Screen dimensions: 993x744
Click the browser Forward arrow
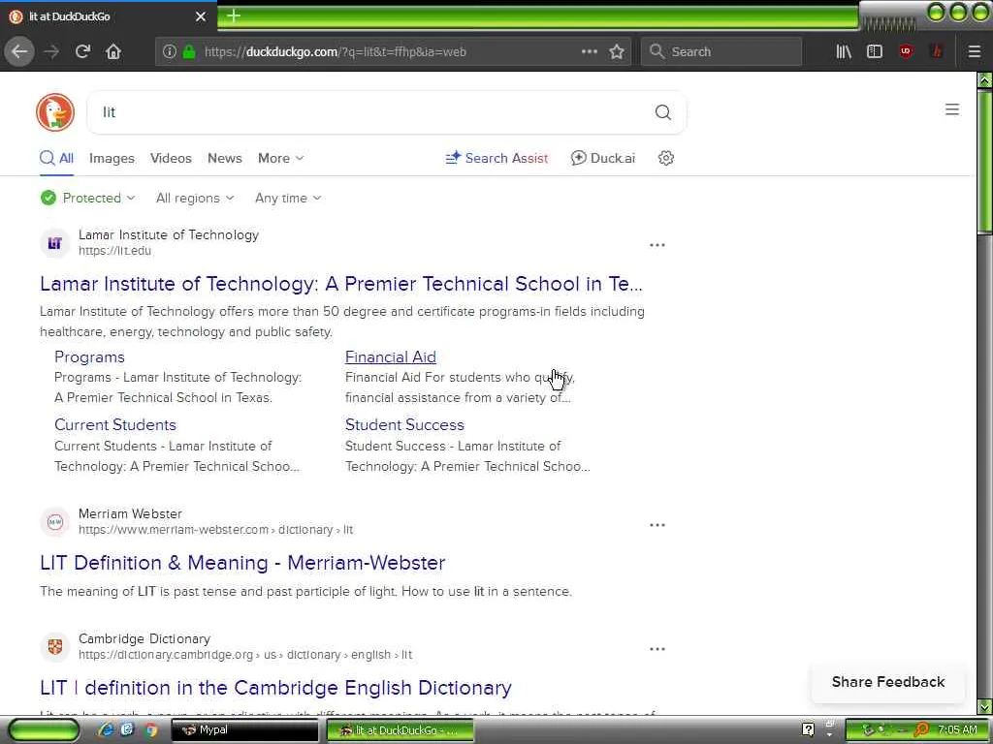coord(51,51)
